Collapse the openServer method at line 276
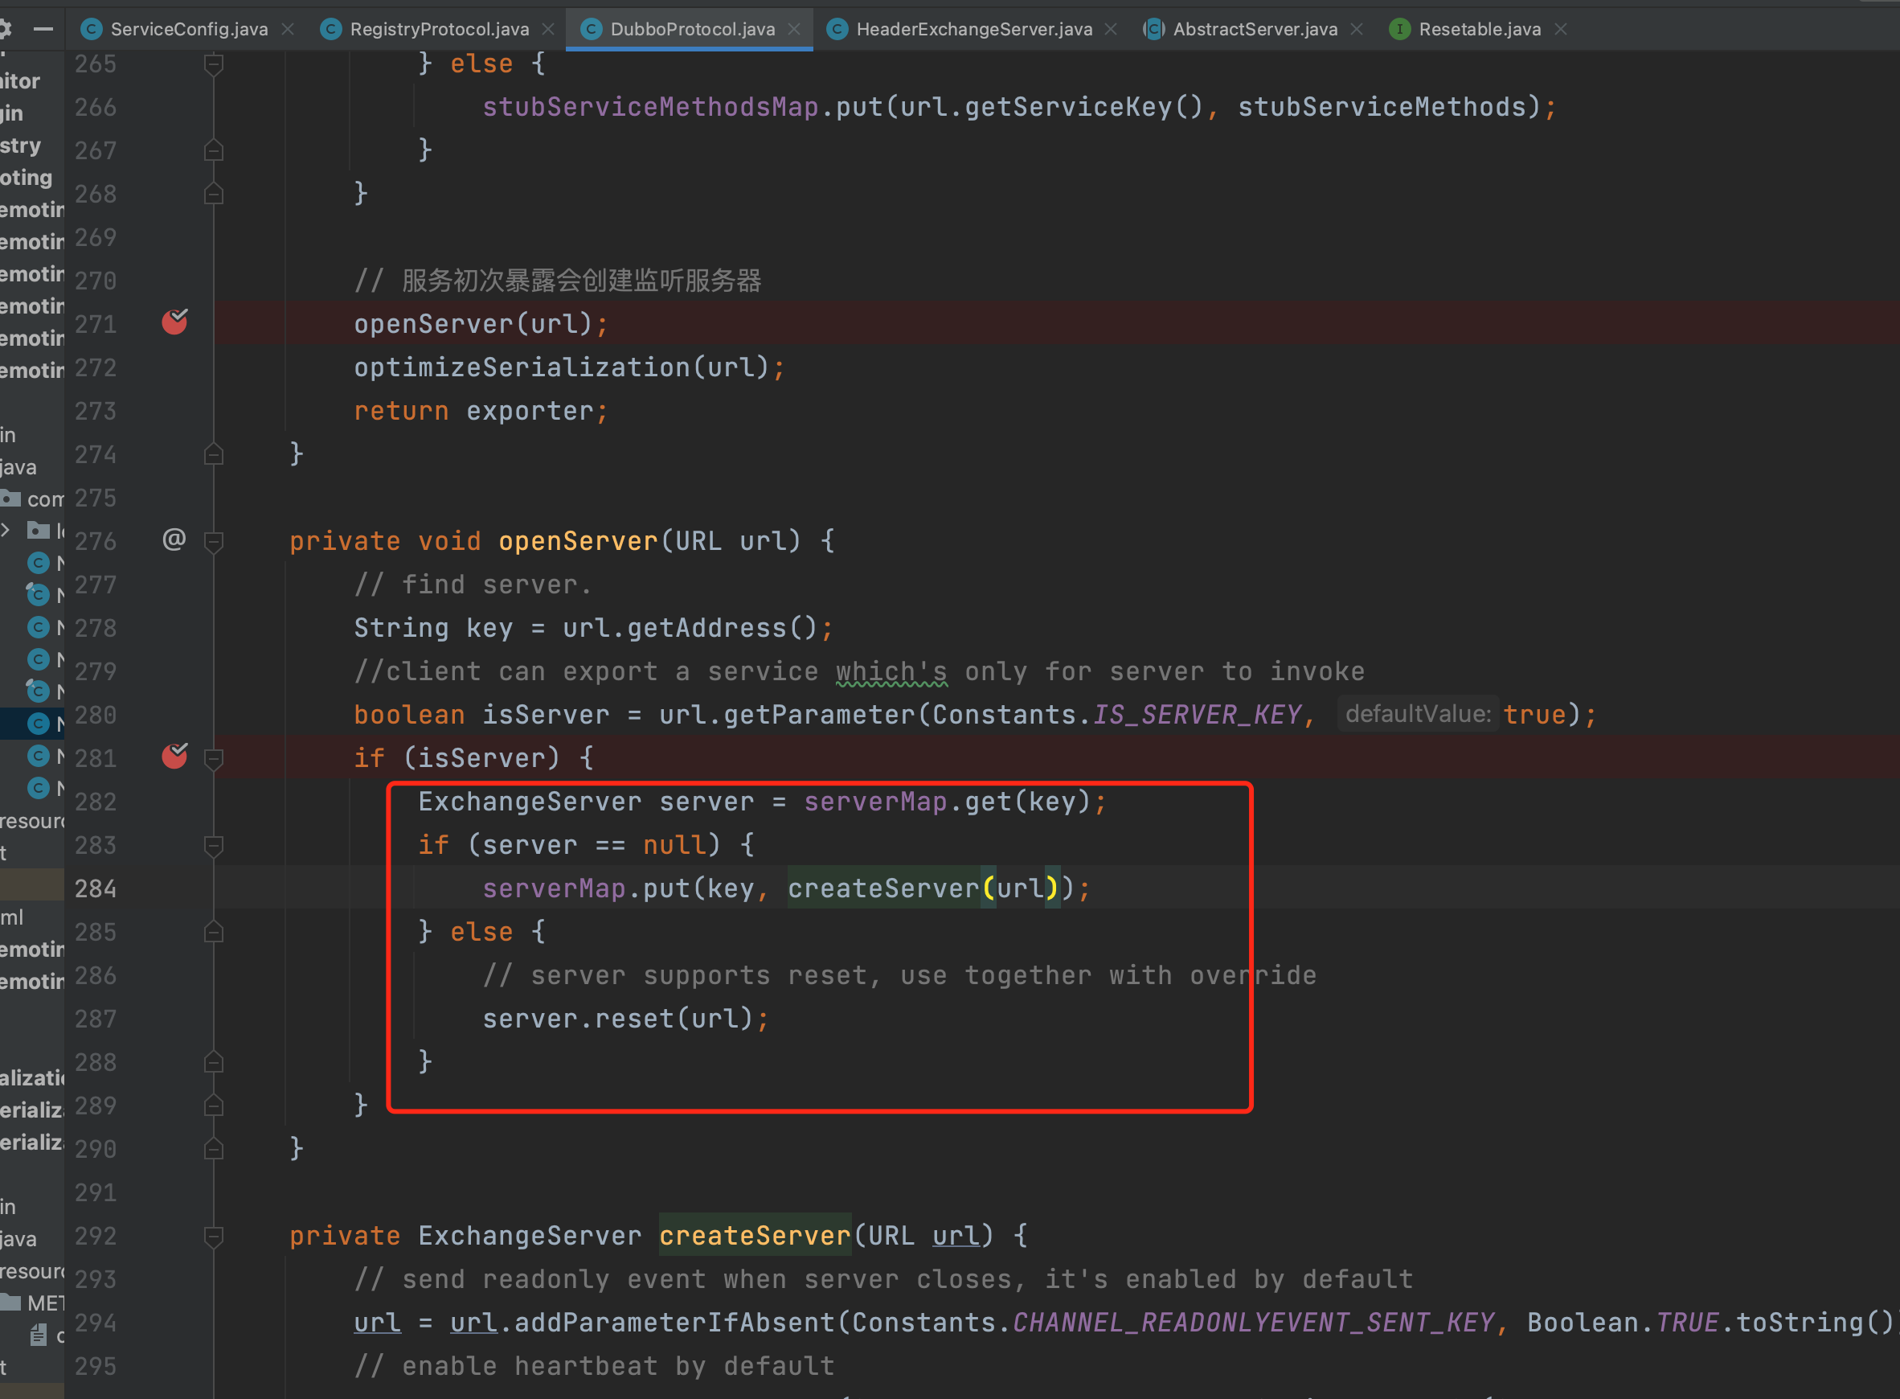The width and height of the screenshot is (1900, 1399). point(214,542)
